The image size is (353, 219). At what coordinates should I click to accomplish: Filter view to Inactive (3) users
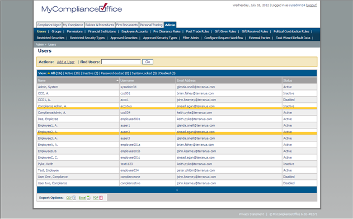(x=90, y=73)
